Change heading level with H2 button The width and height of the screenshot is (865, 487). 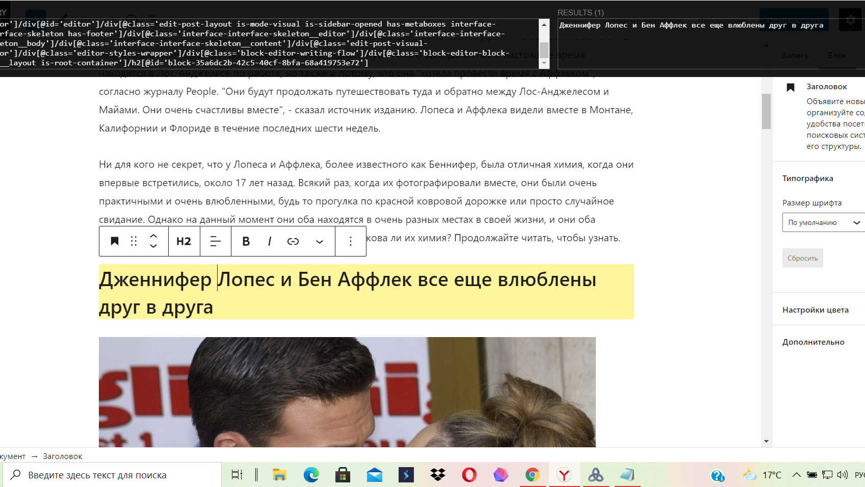(x=184, y=241)
